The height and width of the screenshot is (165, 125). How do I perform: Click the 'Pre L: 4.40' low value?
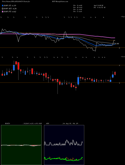[78, 9]
